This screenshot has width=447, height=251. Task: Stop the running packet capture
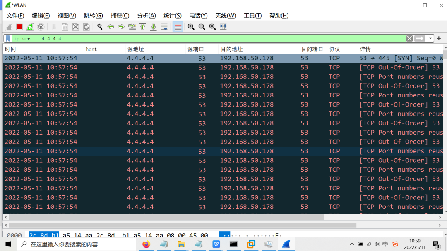19,27
